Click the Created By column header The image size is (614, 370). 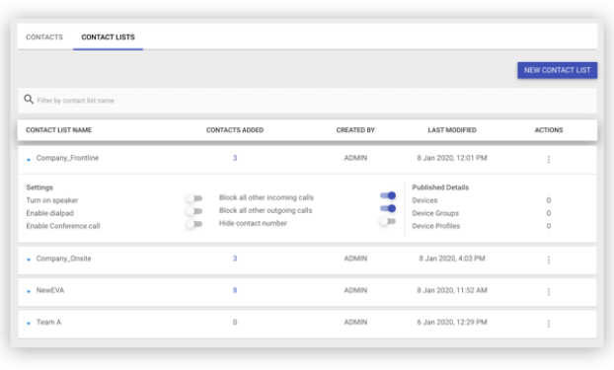coord(355,130)
